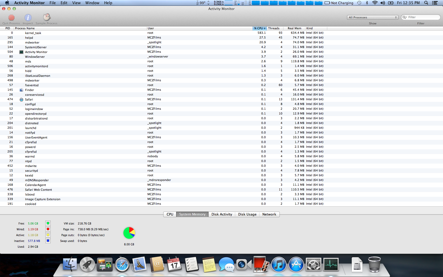Sort by Real Mem column header
The height and width of the screenshot is (277, 443).
(x=294, y=28)
